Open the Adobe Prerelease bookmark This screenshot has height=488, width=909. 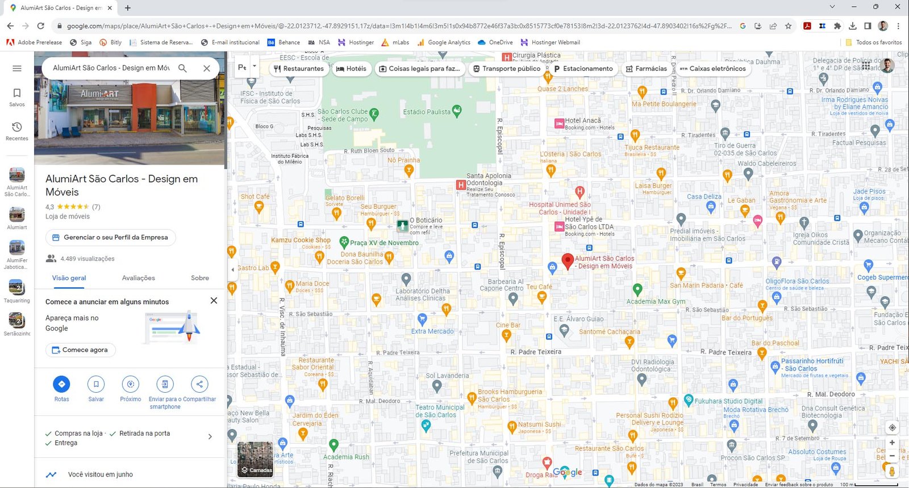tap(34, 43)
